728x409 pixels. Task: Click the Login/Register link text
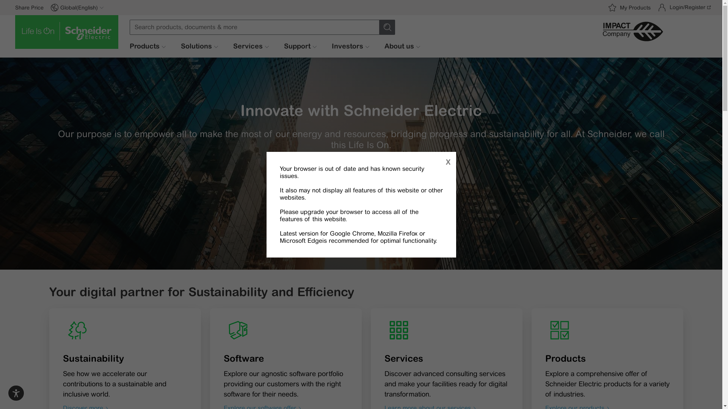tap(687, 7)
